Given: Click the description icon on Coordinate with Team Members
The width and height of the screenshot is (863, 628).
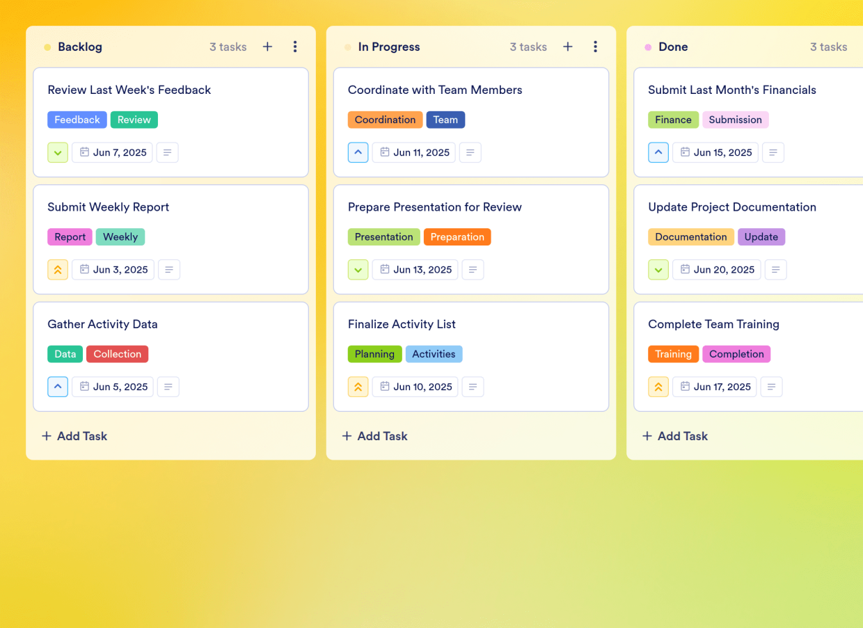Looking at the screenshot, I should pos(470,152).
